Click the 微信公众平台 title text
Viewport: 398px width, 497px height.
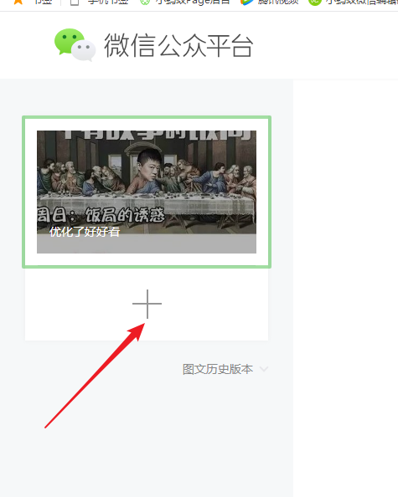point(178,46)
